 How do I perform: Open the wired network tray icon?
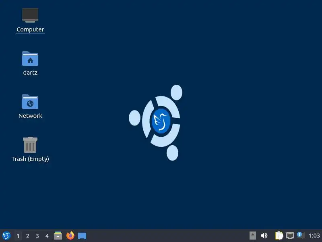(290, 236)
